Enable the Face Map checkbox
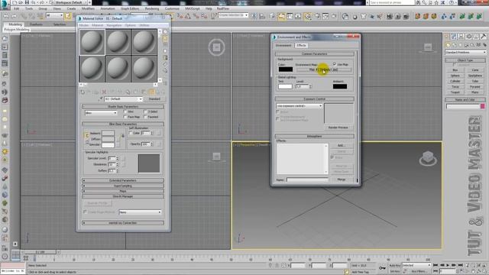489x275 pixels. 125,117
